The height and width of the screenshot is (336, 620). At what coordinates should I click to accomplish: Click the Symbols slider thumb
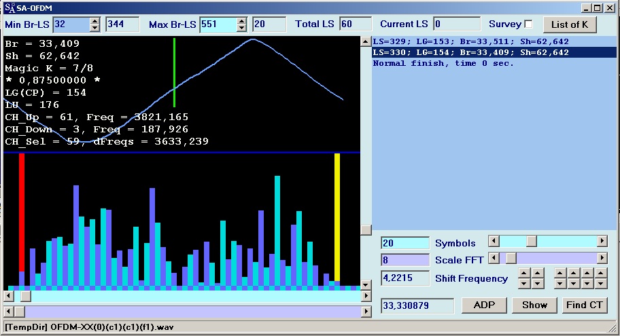click(x=532, y=241)
